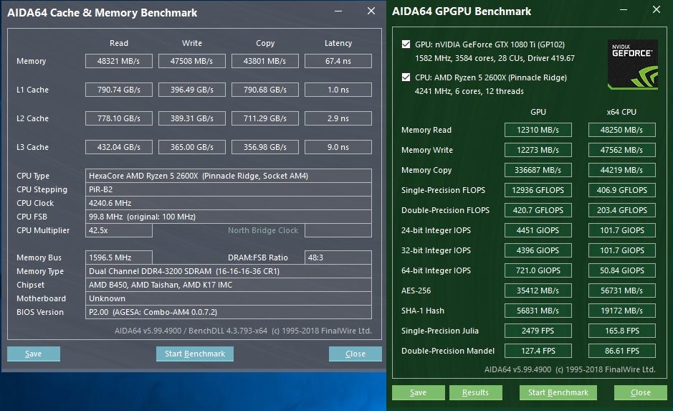Click DRAM:FSB Ratio field 48:3
Viewport: 673px width, 411px height.
tap(338, 258)
